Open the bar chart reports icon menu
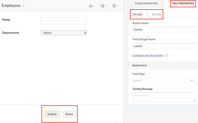Viewport: 198px width, 123px height. (91, 6)
